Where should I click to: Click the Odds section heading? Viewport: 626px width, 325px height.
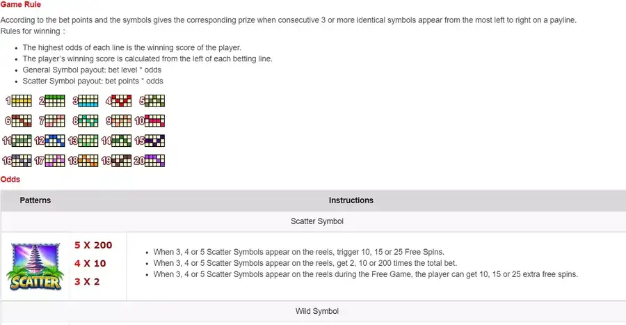[10, 180]
